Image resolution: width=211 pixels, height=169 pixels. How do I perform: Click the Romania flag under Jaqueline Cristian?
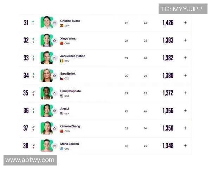(62, 61)
